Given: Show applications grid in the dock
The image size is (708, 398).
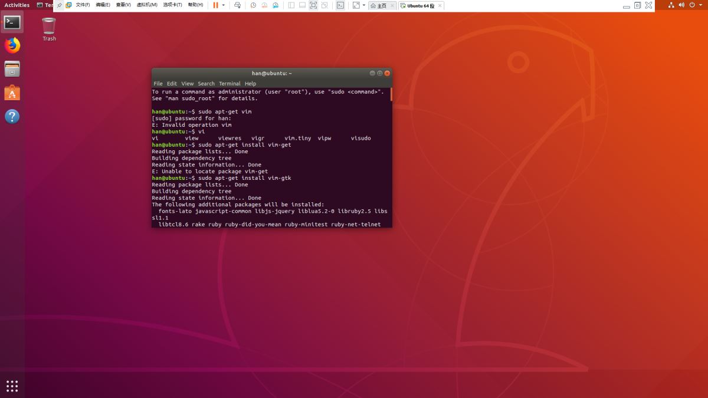Looking at the screenshot, I should [x=12, y=386].
